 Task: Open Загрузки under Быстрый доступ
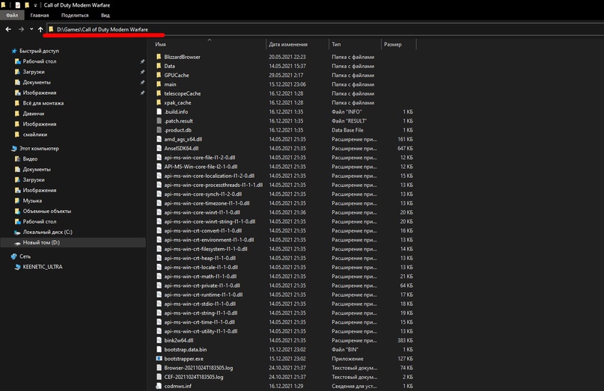tap(34, 72)
